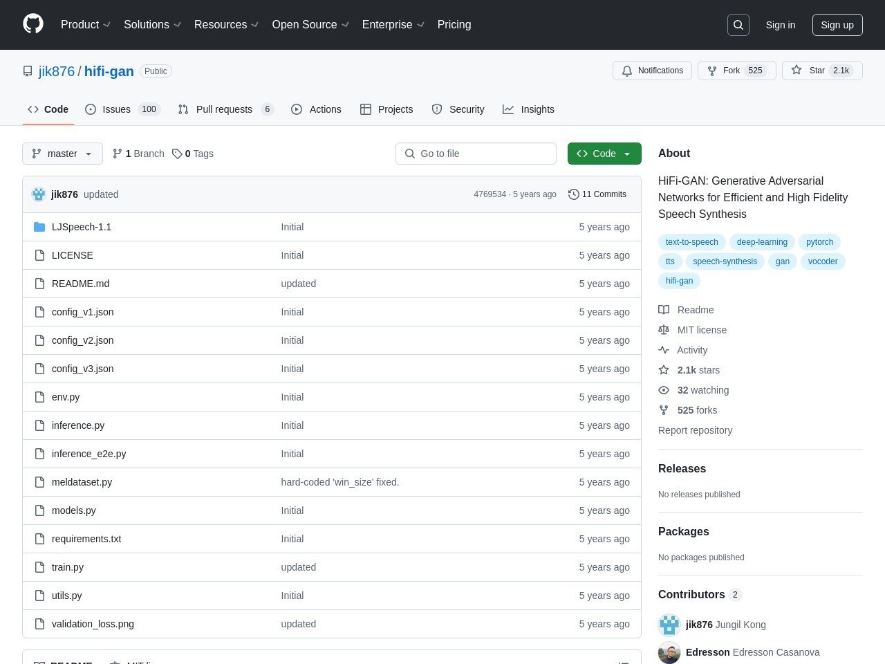Click the train.py file icon
Viewport: 885px width, 664px height.
pyautogui.click(x=39, y=567)
